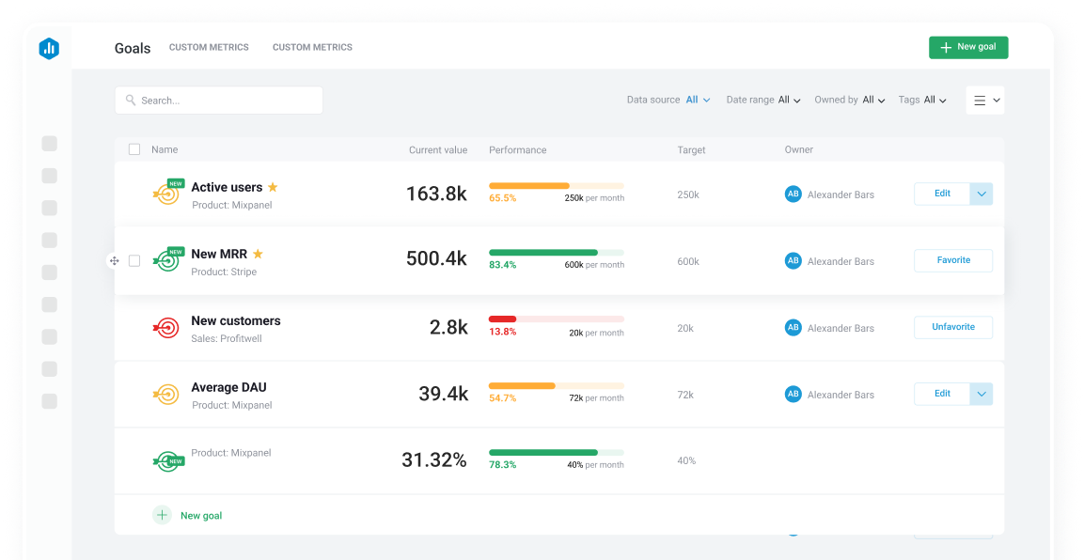Open the Data source filter dropdown
1084x560 pixels.
[x=698, y=100]
